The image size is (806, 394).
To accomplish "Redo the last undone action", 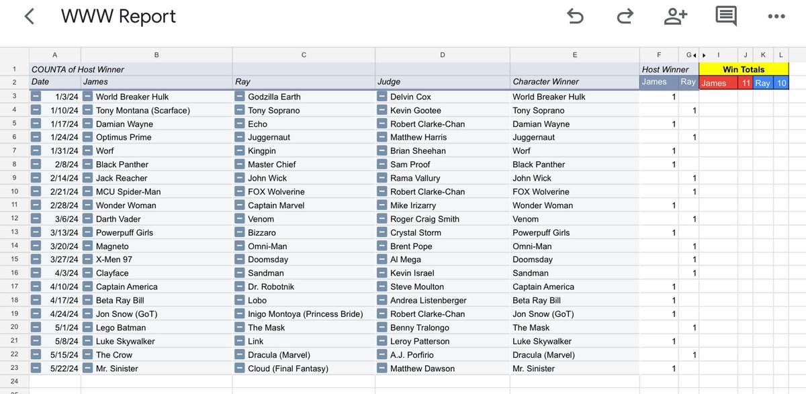I will coord(625,16).
